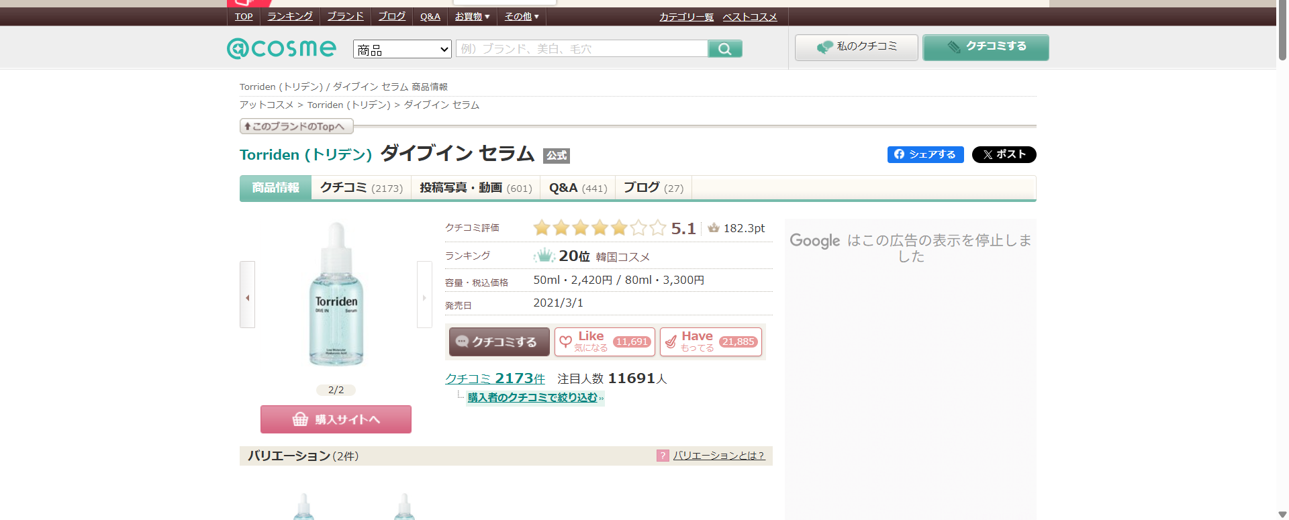Screen dimensions: 1289x520
Task: Click the Like 気になる button
Action: pos(605,342)
